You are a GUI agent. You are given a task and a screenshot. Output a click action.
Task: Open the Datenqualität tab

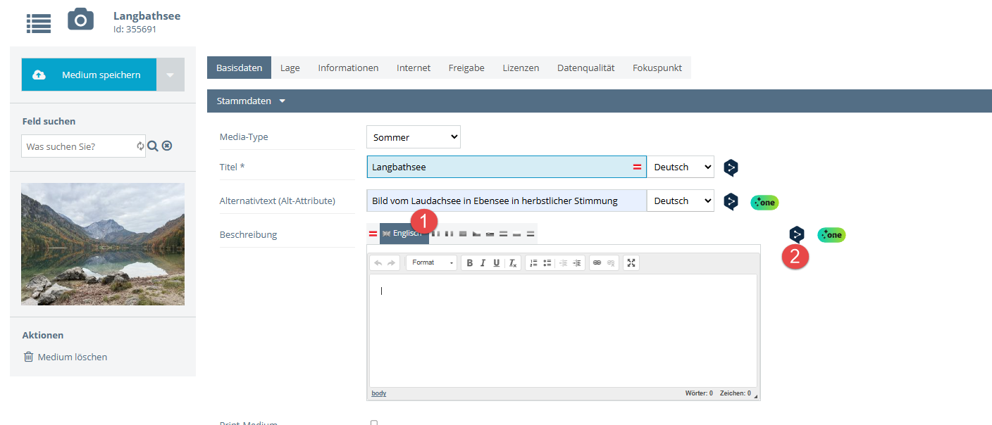click(x=586, y=68)
